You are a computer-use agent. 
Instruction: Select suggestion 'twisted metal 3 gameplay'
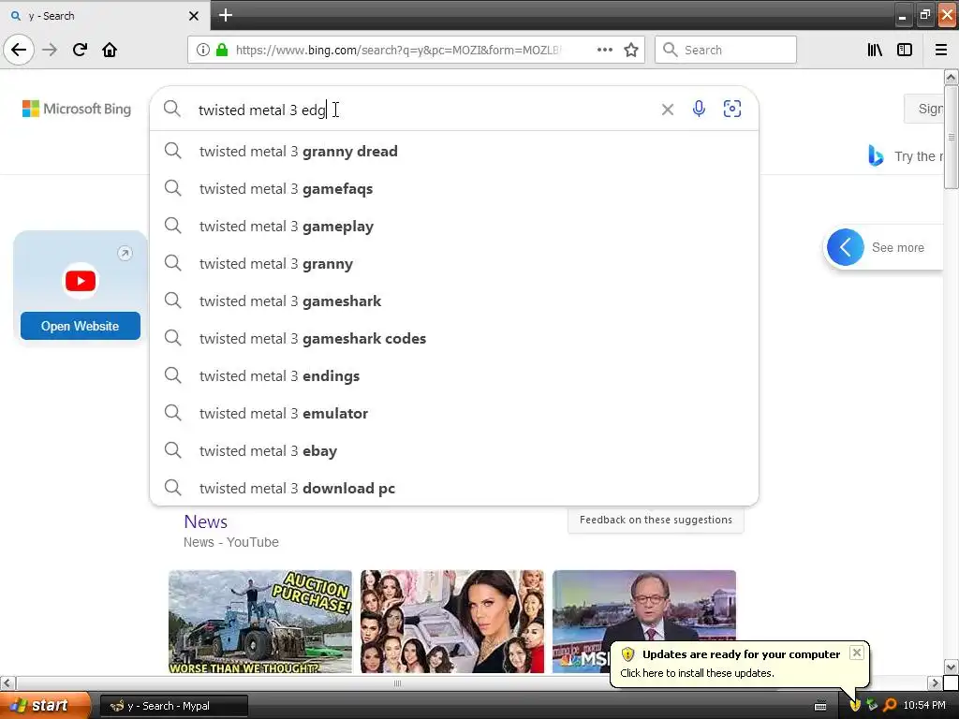(454, 227)
